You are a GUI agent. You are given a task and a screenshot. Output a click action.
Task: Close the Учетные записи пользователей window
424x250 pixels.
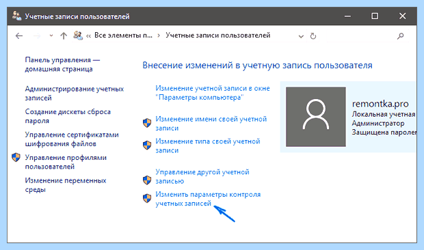(402, 16)
